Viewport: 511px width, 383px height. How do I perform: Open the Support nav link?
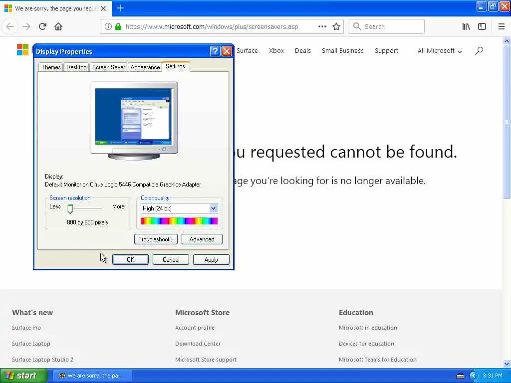386,51
